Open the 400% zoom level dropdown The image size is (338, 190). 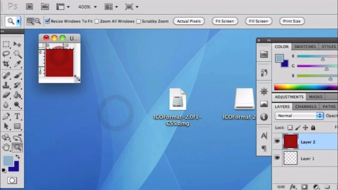coord(88,7)
